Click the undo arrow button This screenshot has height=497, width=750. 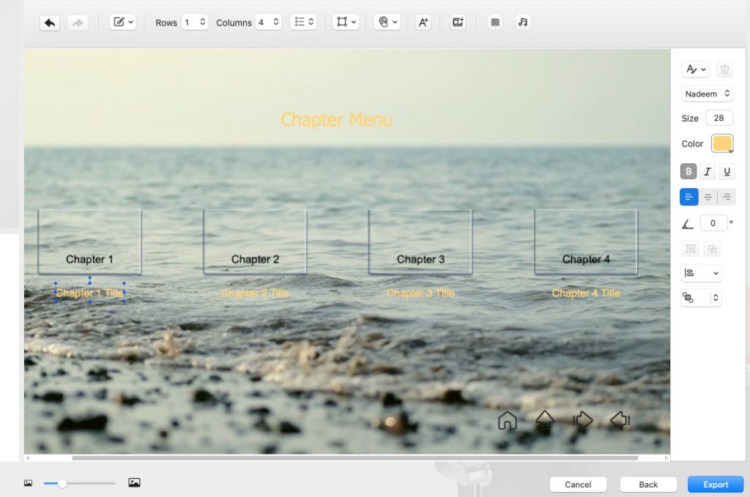coord(50,23)
